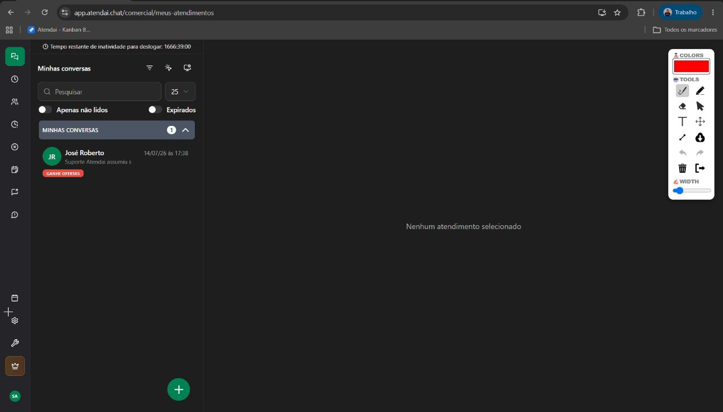Click the browser address bar URL
The width and height of the screenshot is (723, 412).
coord(144,12)
